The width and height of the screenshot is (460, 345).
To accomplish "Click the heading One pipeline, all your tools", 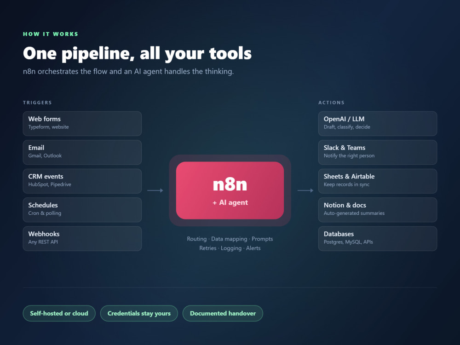I will coord(137,54).
